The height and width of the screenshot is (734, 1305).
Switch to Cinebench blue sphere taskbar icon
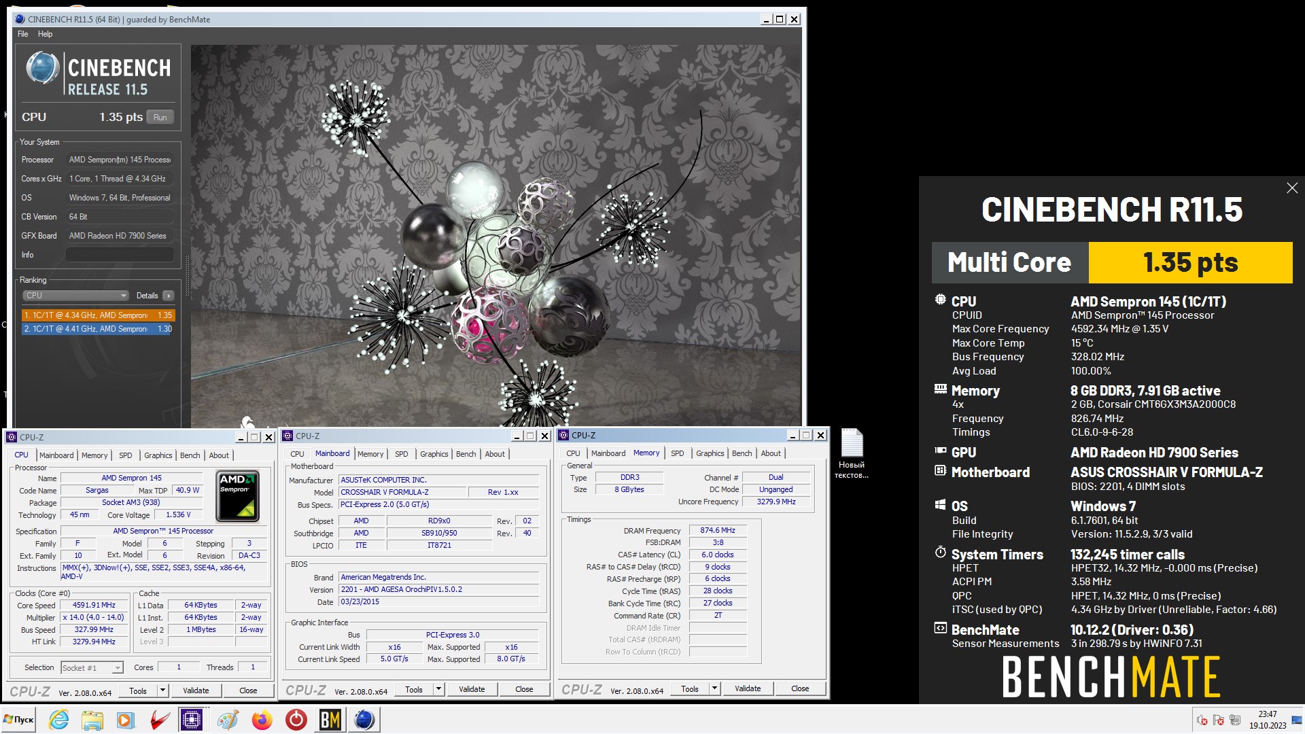coord(364,720)
